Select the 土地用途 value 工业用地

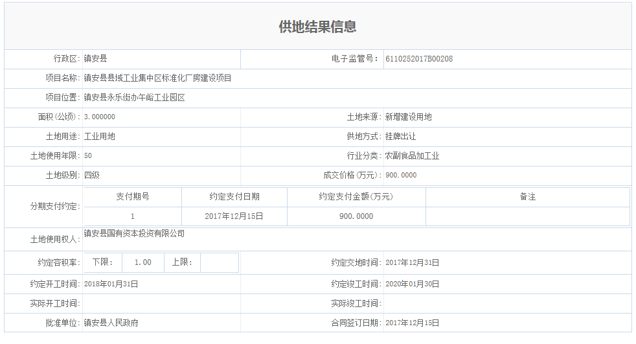(99, 136)
